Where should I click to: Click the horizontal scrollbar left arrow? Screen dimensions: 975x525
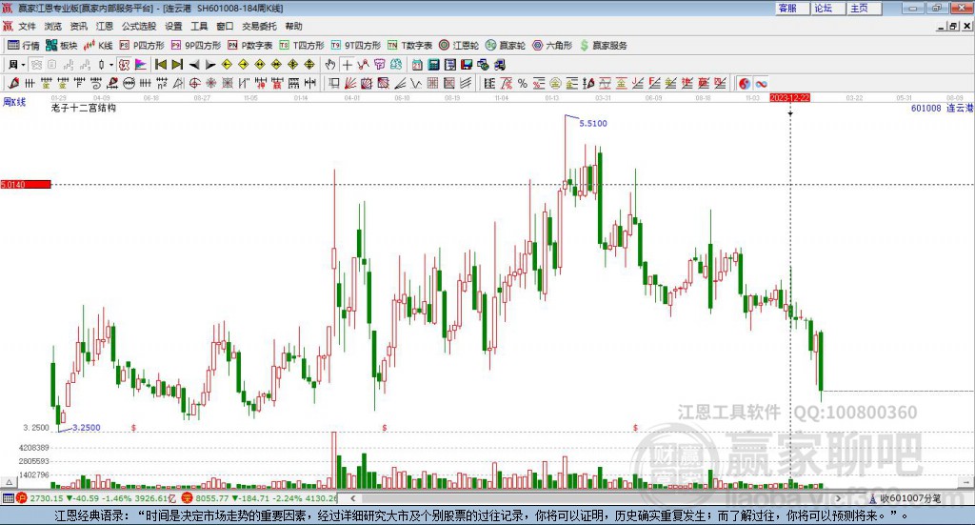click(353, 497)
